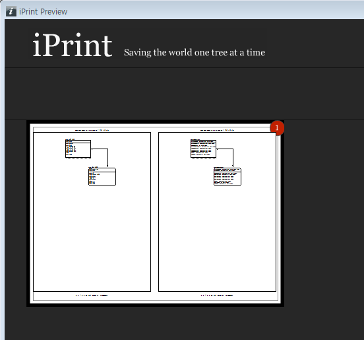
Task: Click the large iPrint logo heading
Action: [73, 45]
